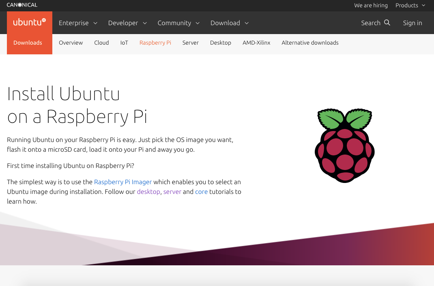The height and width of the screenshot is (286, 434).
Task: Click the Raspberry Pi logo image
Action: click(345, 145)
